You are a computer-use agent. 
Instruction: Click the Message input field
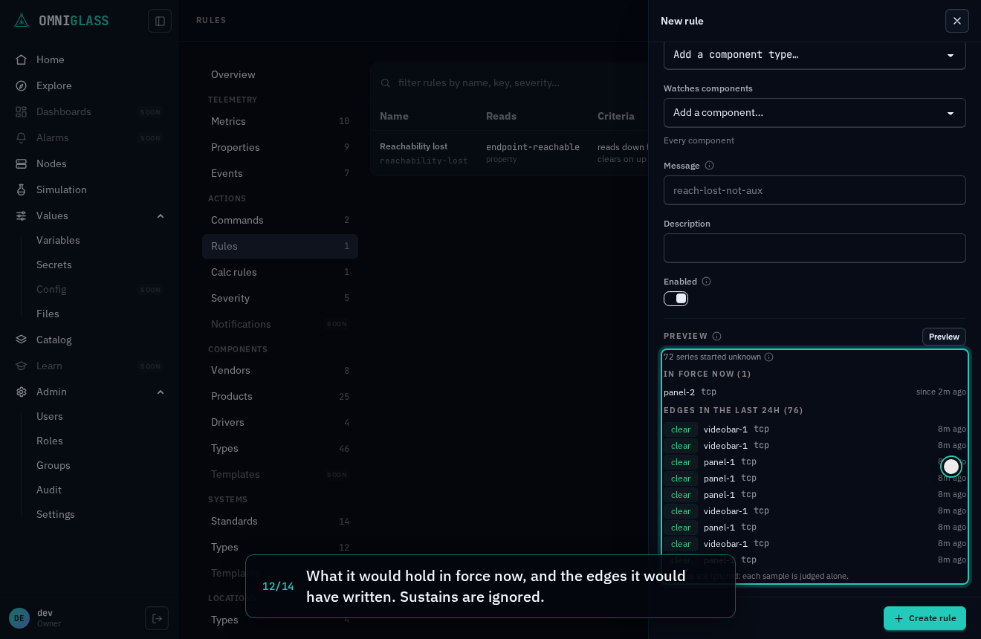click(x=815, y=190)
